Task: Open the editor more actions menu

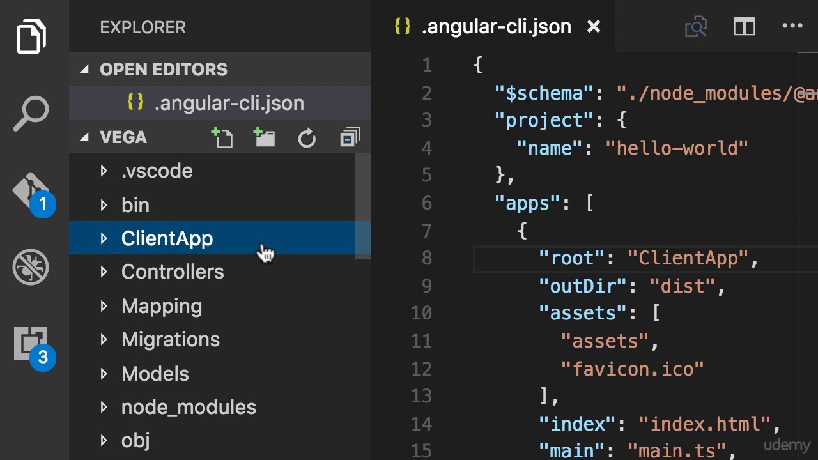Action: [x=792, y=26]
